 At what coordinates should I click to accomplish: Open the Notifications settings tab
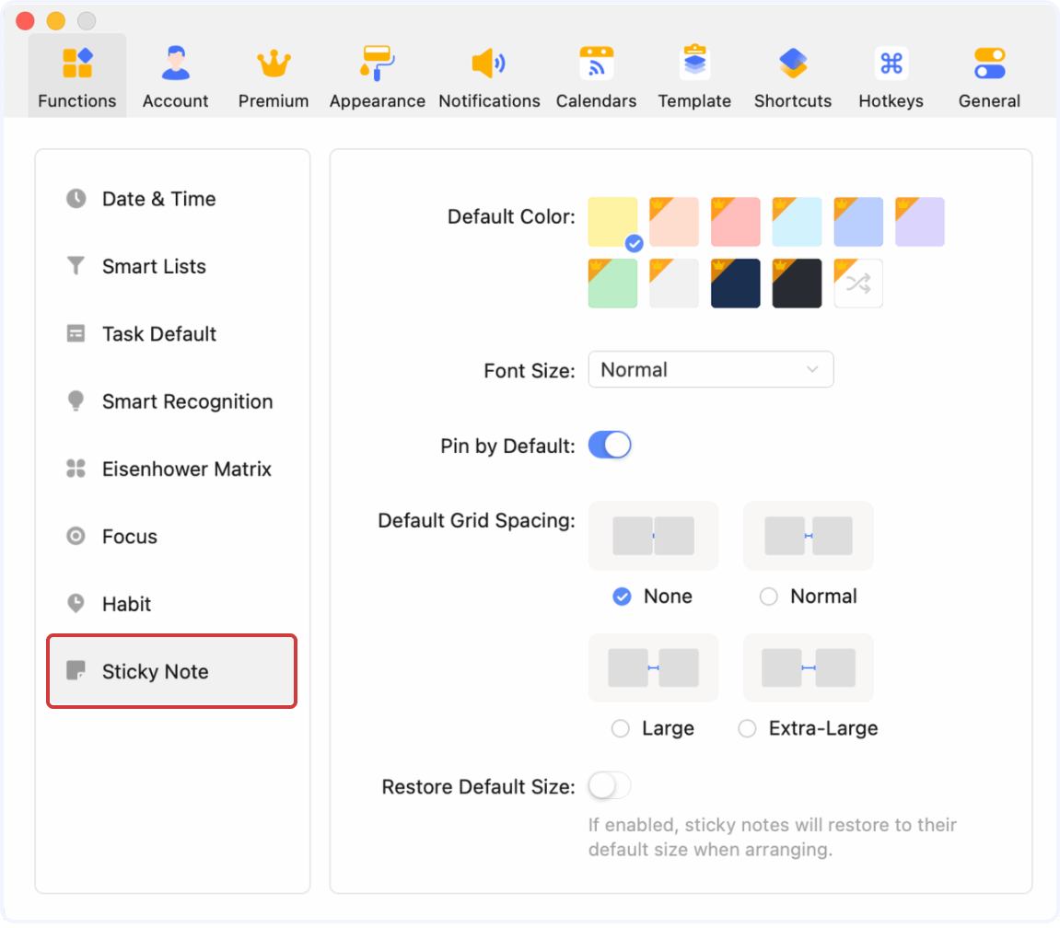click(489, 74)
